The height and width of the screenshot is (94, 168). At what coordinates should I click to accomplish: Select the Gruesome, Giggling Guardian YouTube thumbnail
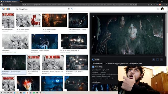(14, 62)
